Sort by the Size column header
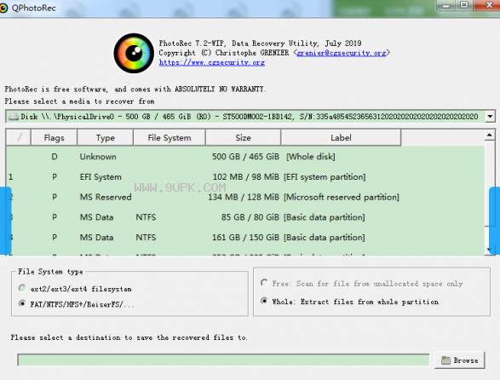Viewport: 500px width, 380px height. [243, 138]
